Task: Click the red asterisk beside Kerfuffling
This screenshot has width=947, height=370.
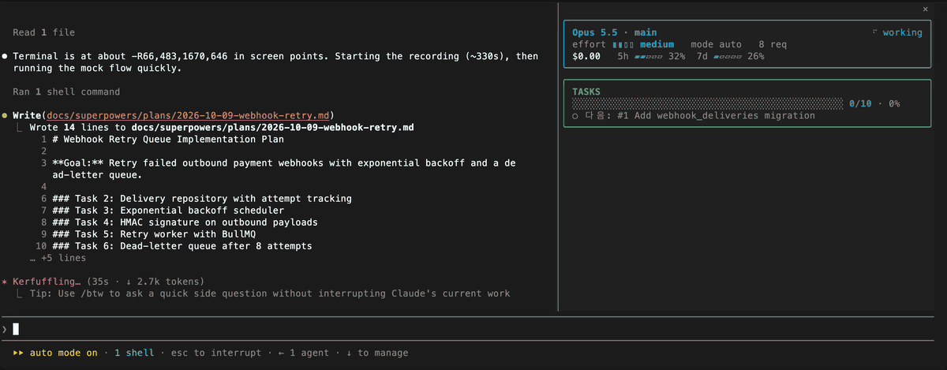Action: pyautogui.click(x=6, y=281)
